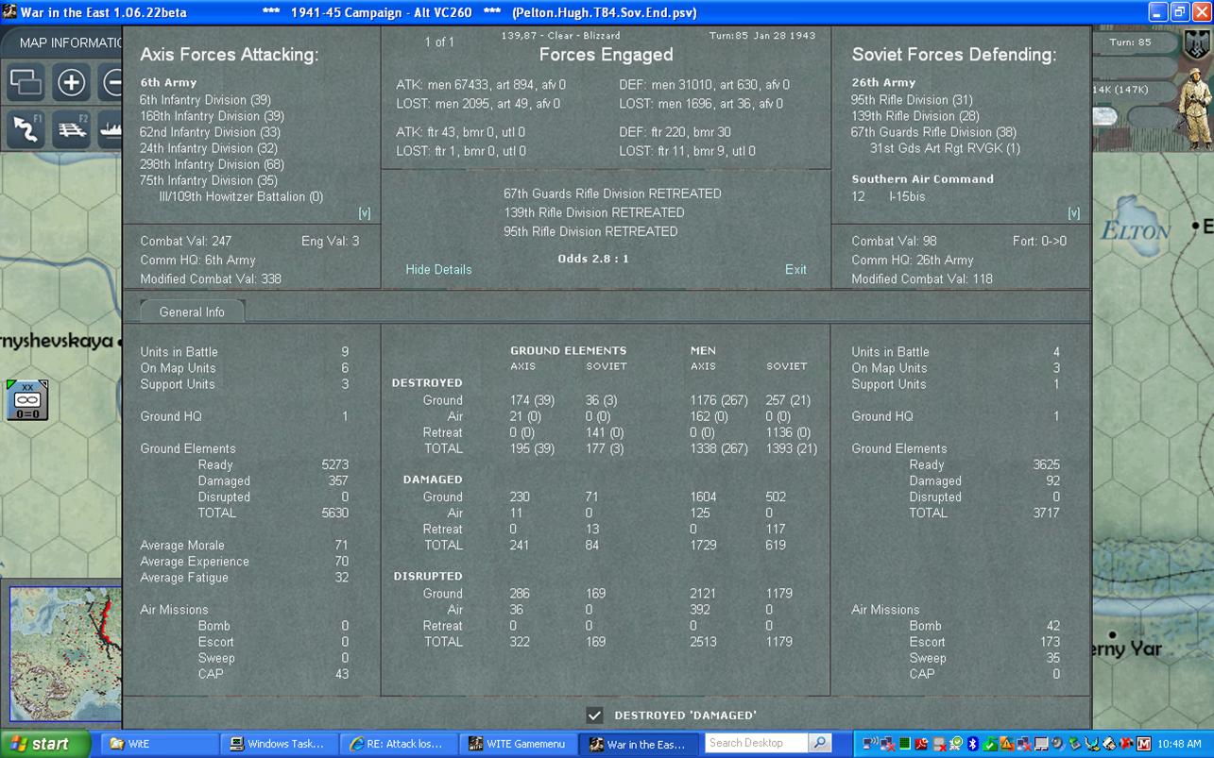
Task: Toggle the Destroyed 'Damaged' checkbox
Action: [x=594, y=715]
